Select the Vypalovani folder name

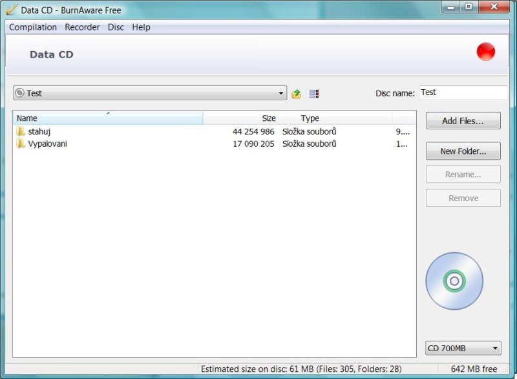47,144
